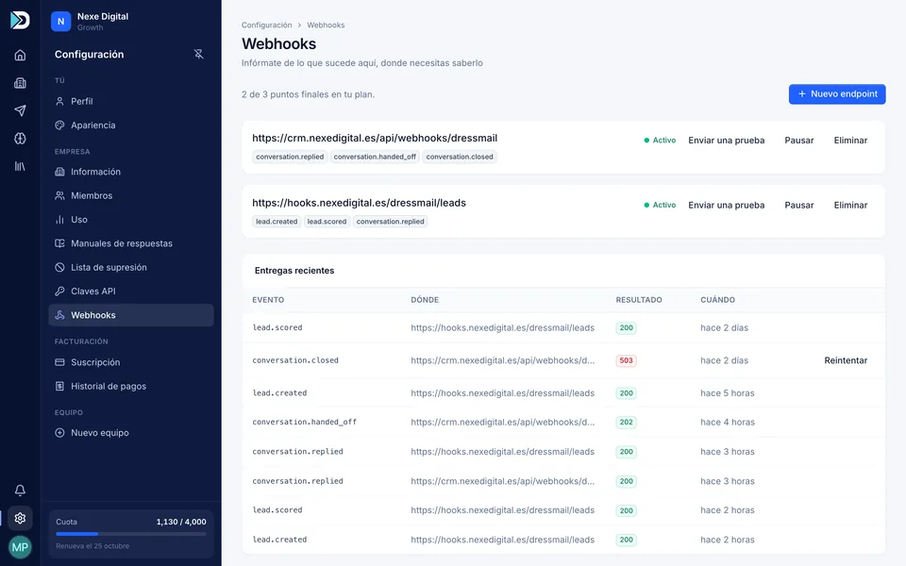Click the Claves API key icon
This screenshot has width=906, height=566.
pyautogui.click(x=59, y=291)
